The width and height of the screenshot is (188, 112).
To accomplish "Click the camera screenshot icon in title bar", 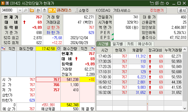I will 162,3.
